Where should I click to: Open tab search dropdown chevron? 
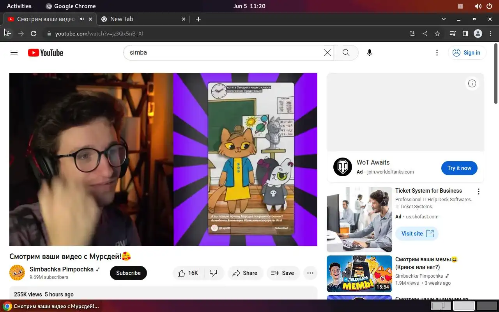click(x=444, y=19)
